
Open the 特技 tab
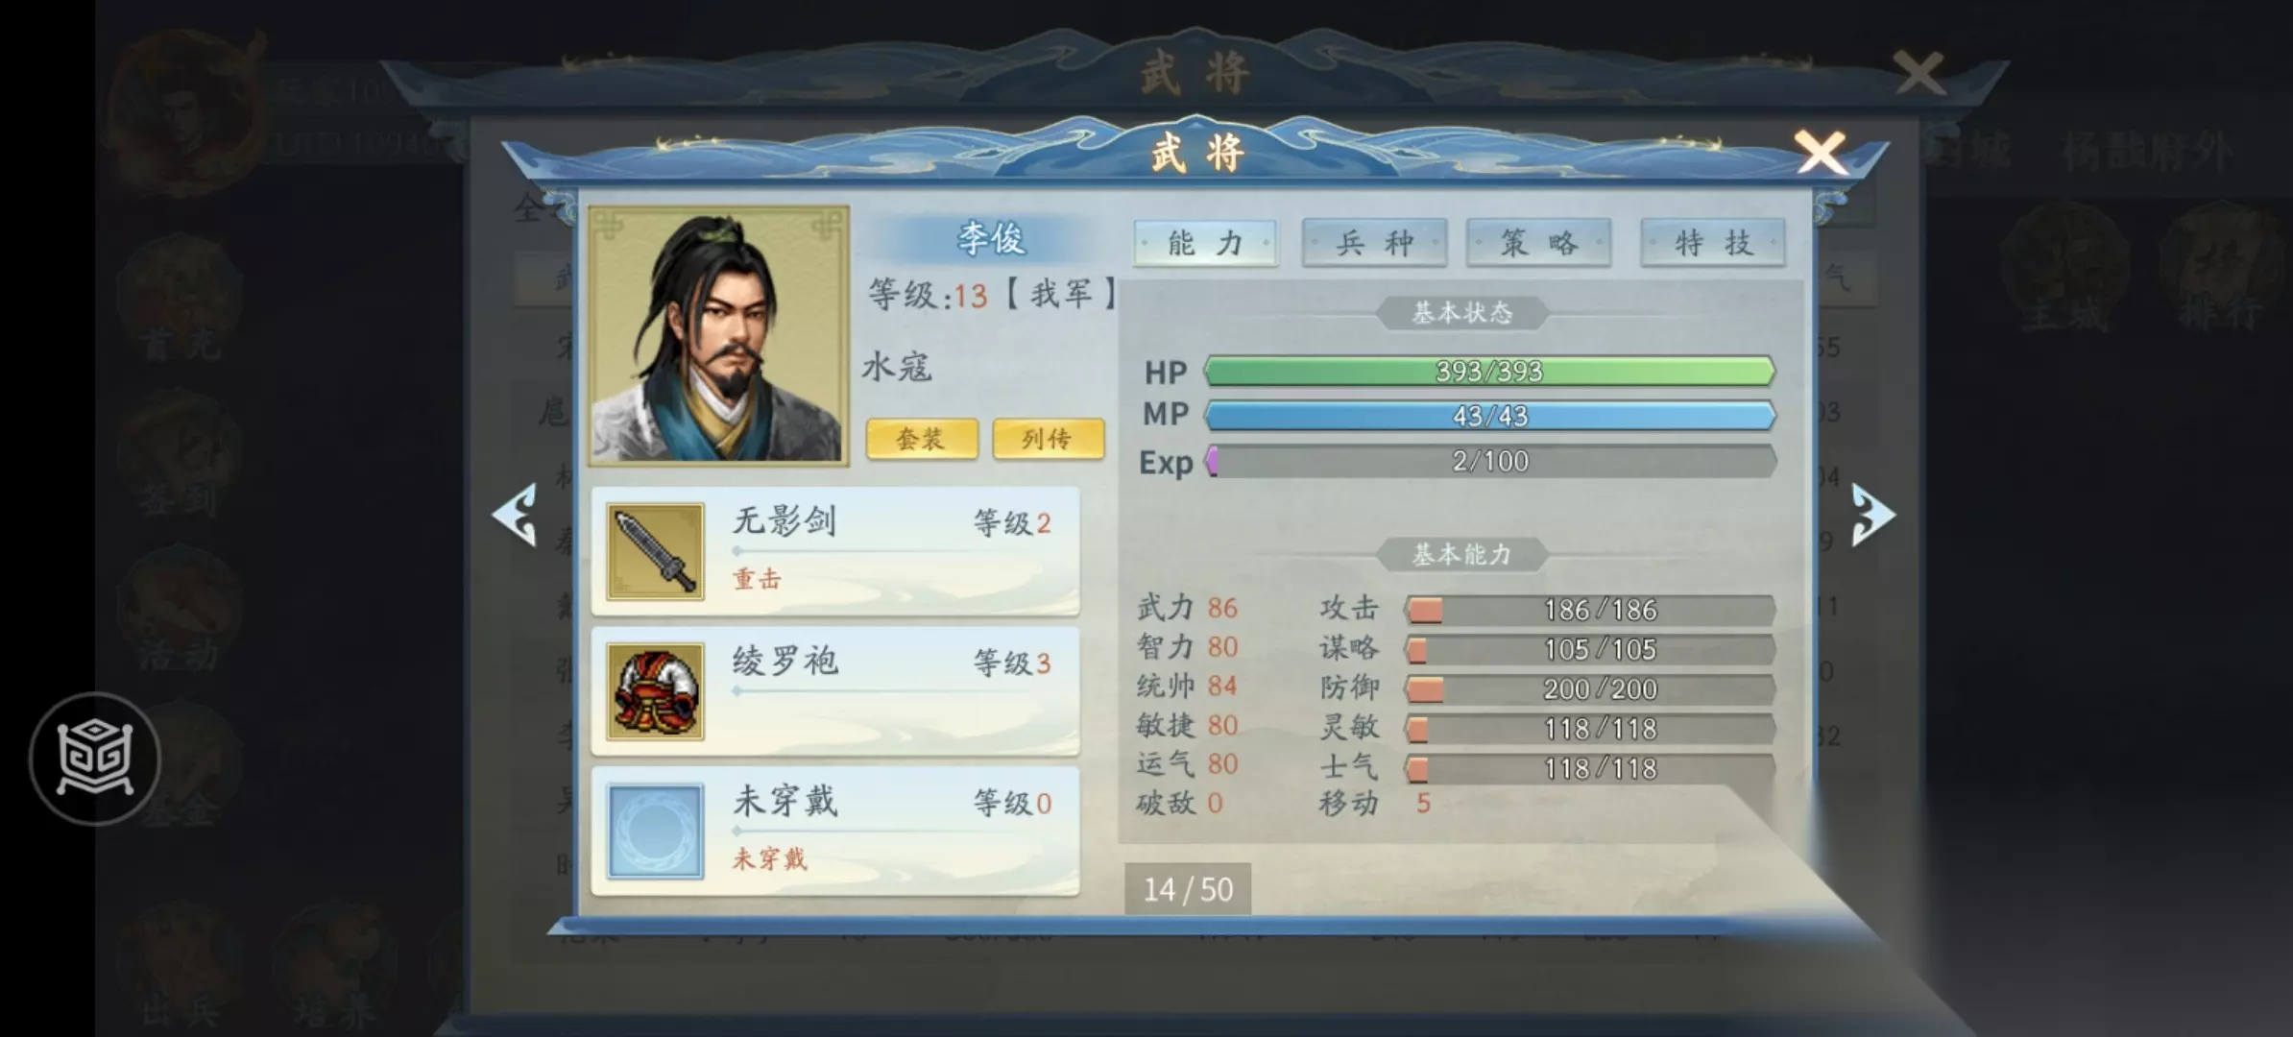coord(1713,243)
